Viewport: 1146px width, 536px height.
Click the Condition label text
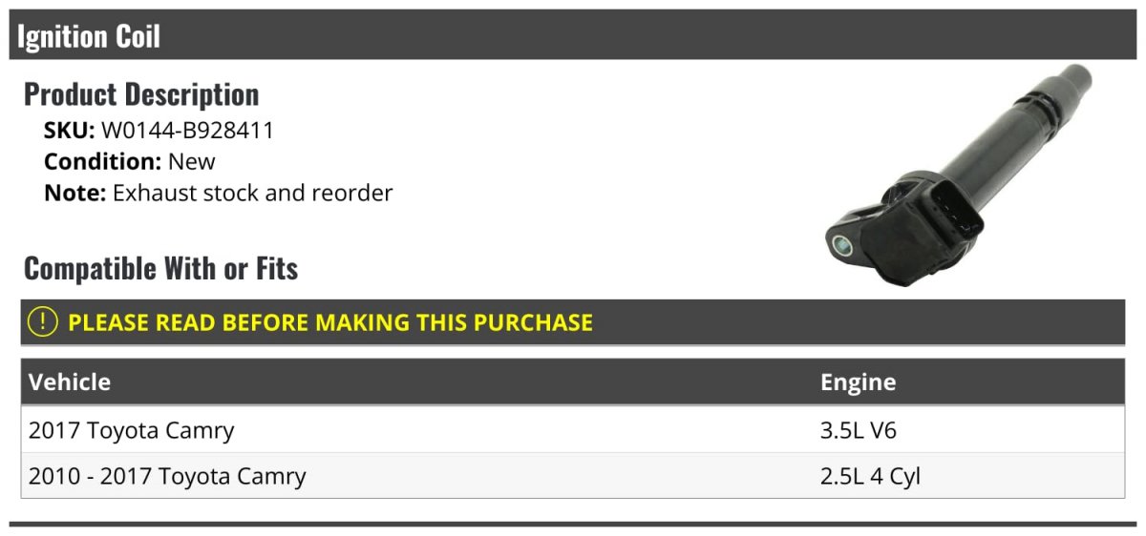tap(103, 161)
